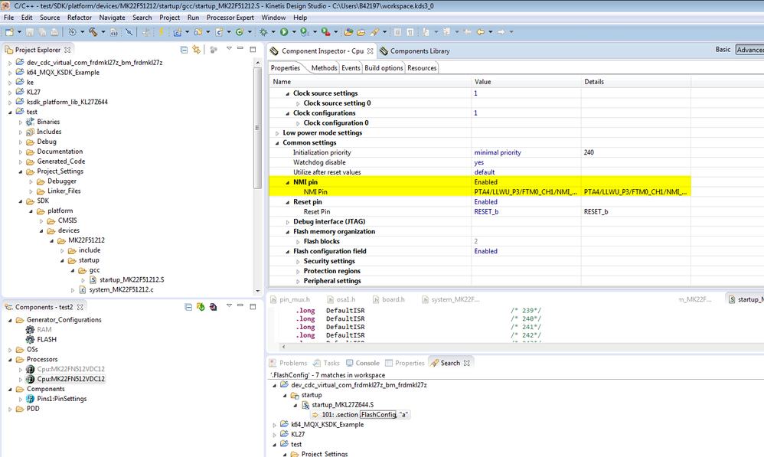Open Project Explorer view menu triangle
764x457 pixels.
[x=229, y=49]
